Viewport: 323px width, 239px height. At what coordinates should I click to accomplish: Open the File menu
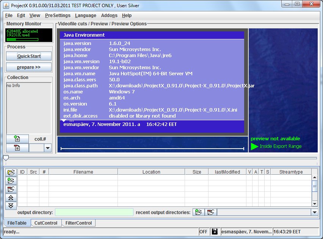pos(9,16)
